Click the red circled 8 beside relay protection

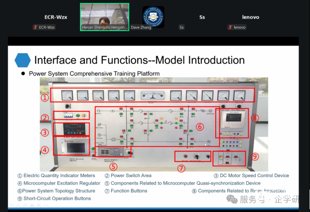click(x=255, y=118)
